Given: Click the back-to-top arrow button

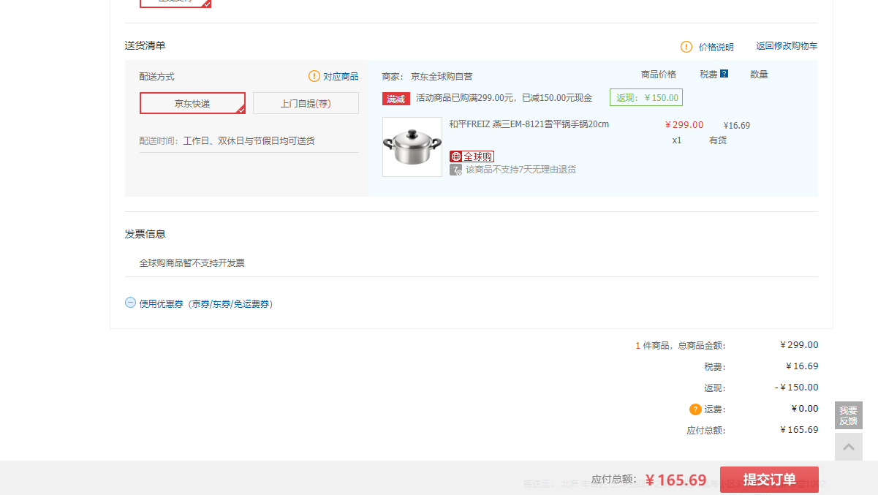Looking at the screenshot, I should [849, 447].
